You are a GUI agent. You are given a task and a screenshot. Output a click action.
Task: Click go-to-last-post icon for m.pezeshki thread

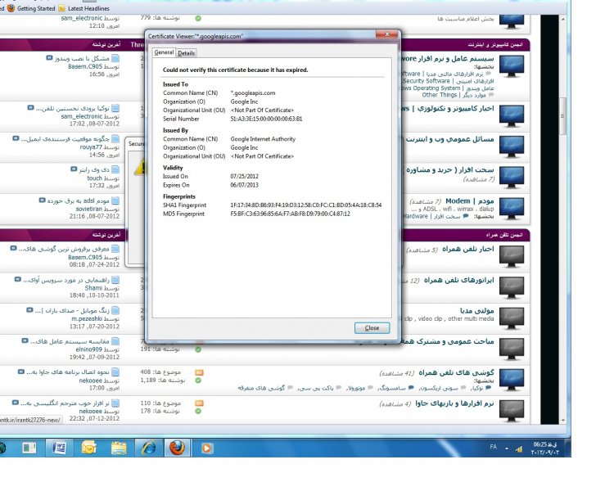click(x=29, y=310)
